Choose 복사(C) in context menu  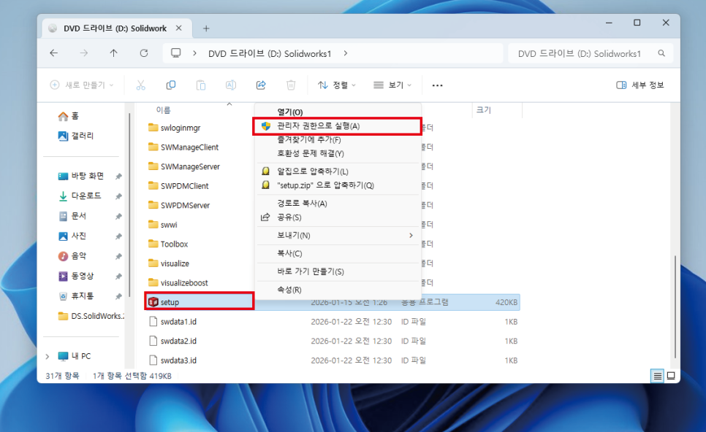tap(338, 253)
